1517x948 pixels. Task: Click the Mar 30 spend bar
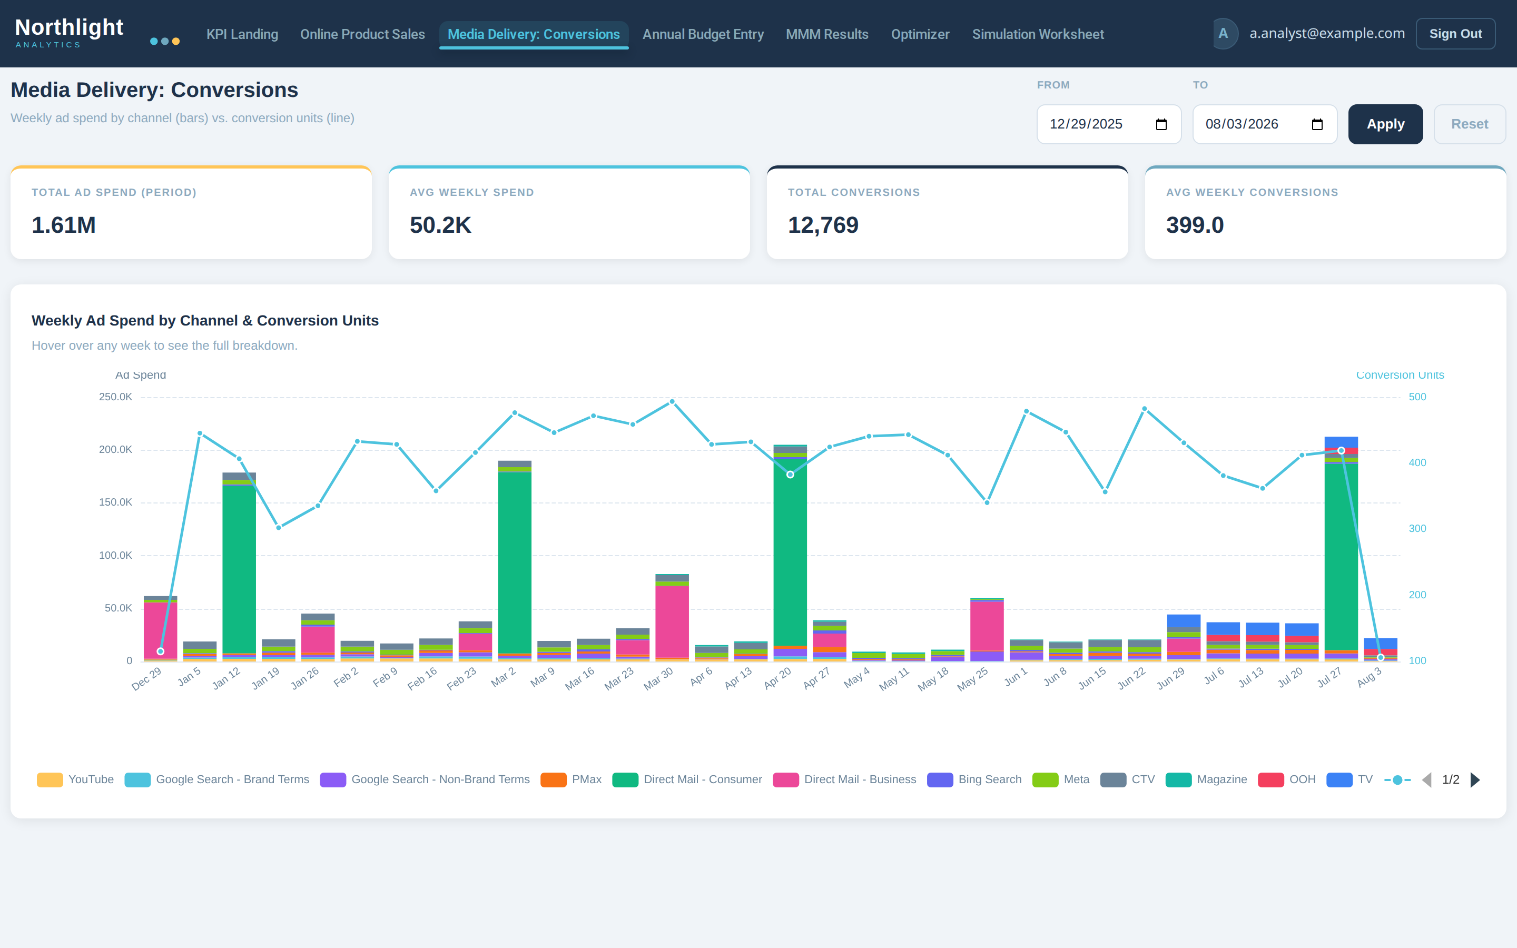[672, 618]
